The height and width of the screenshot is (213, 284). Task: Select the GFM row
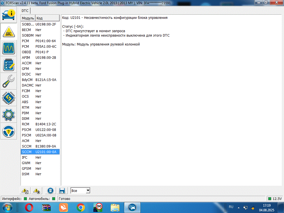point(40,69)
